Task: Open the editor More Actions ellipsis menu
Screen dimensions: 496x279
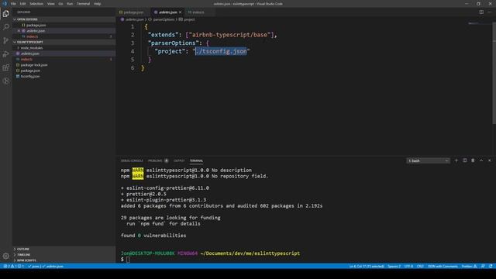Action: pos(489,12)
